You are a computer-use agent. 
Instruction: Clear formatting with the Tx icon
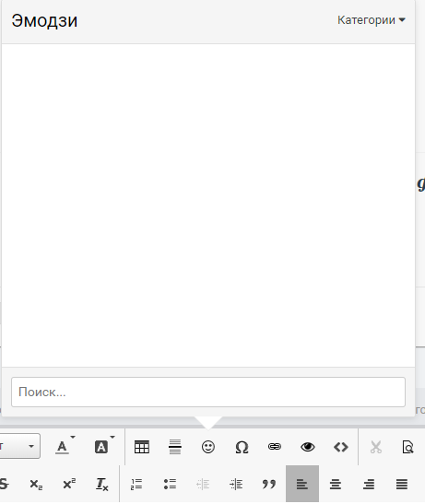click(x=102, y=484)
